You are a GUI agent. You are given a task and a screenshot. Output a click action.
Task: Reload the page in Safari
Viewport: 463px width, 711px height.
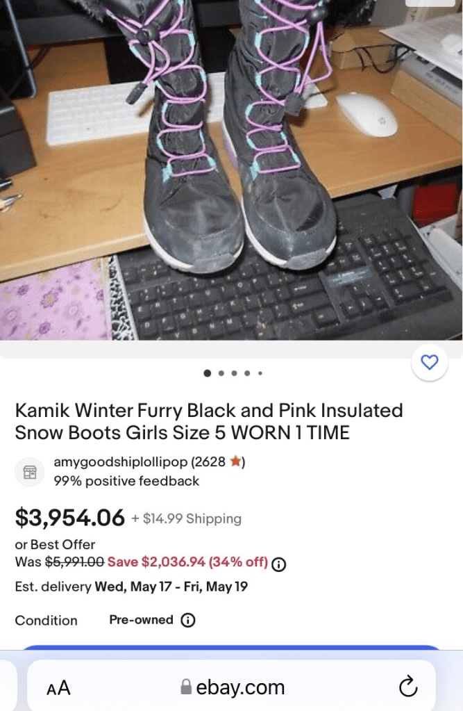(x=408, y=687)
